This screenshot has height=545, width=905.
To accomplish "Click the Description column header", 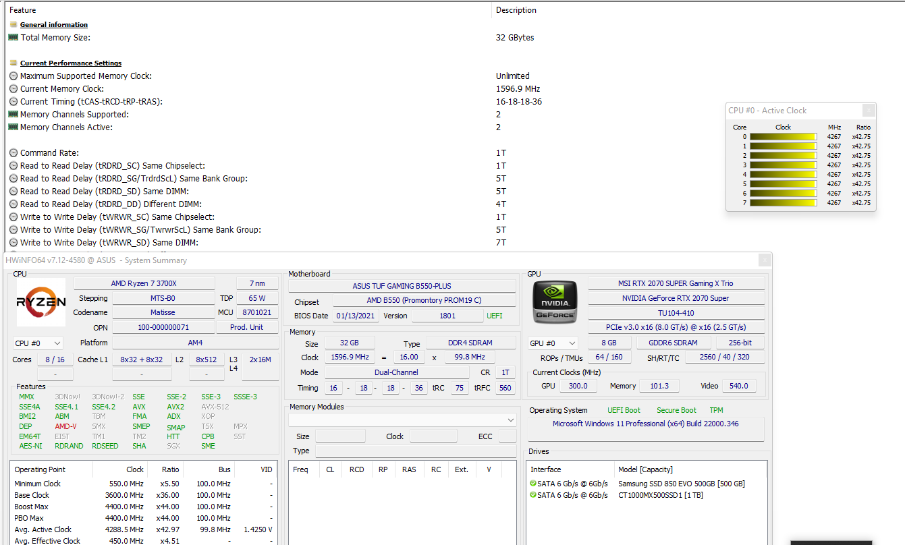I will [516, 10].
